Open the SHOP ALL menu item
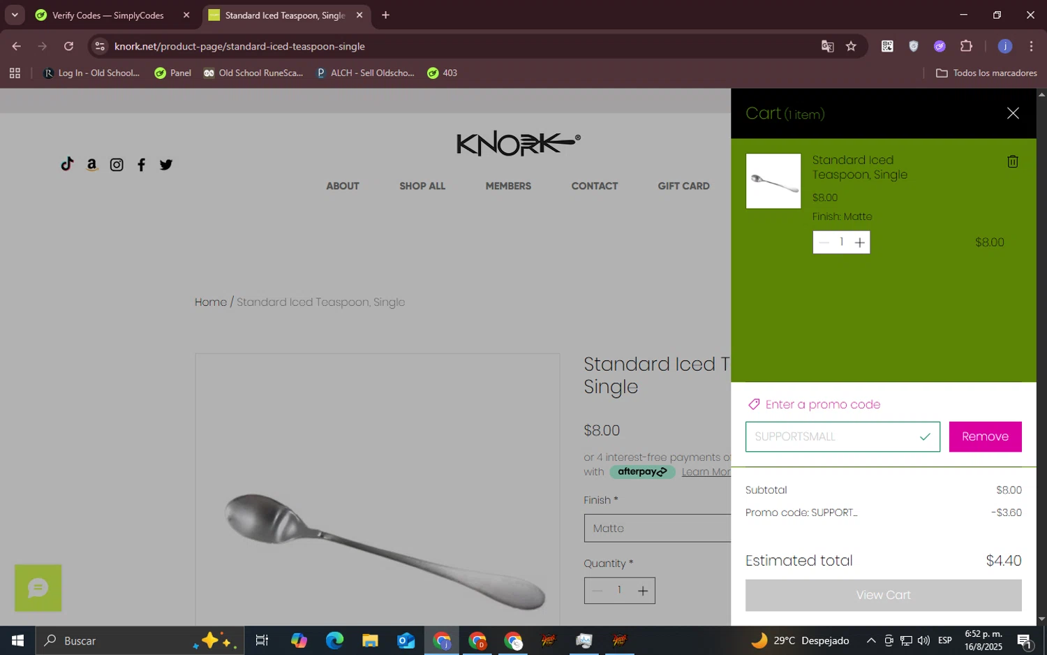 pyautogui.click(x=422, y=186)
